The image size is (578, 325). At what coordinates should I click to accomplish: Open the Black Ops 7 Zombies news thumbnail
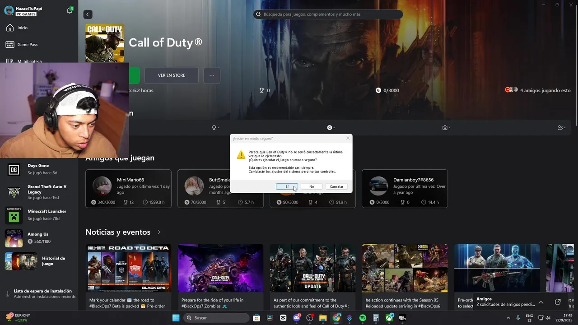tap(220, 268)
